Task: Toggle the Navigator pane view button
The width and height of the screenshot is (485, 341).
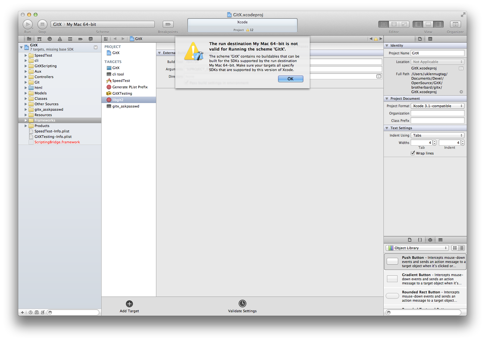Action: [418, 24]
